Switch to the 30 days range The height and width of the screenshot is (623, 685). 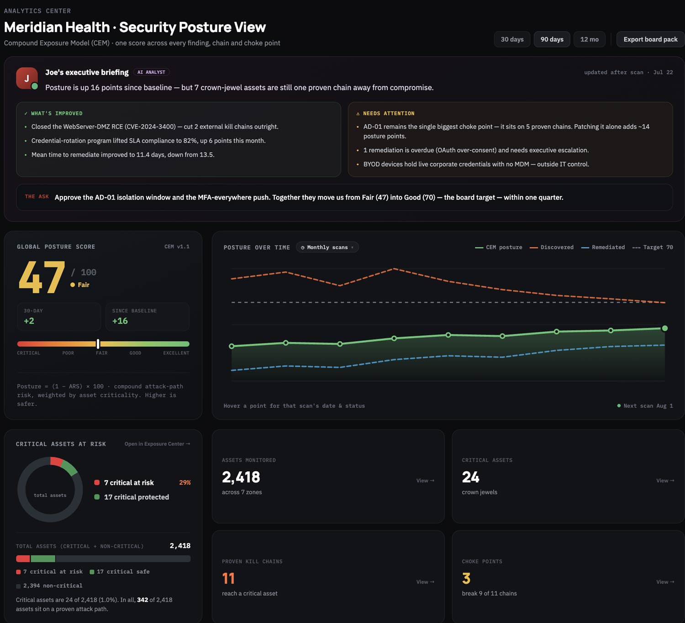click(x=512, y=39)
